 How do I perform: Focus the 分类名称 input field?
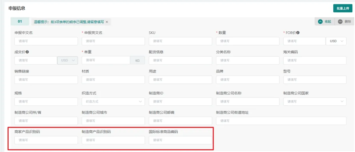[248, 60]
